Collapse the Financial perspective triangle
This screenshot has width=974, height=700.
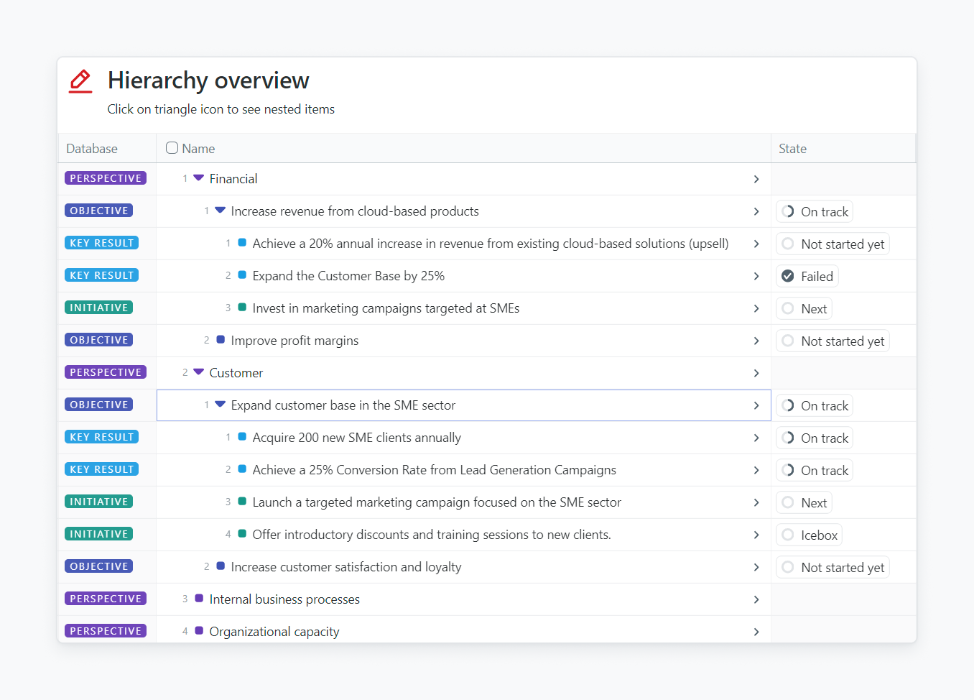199,178
